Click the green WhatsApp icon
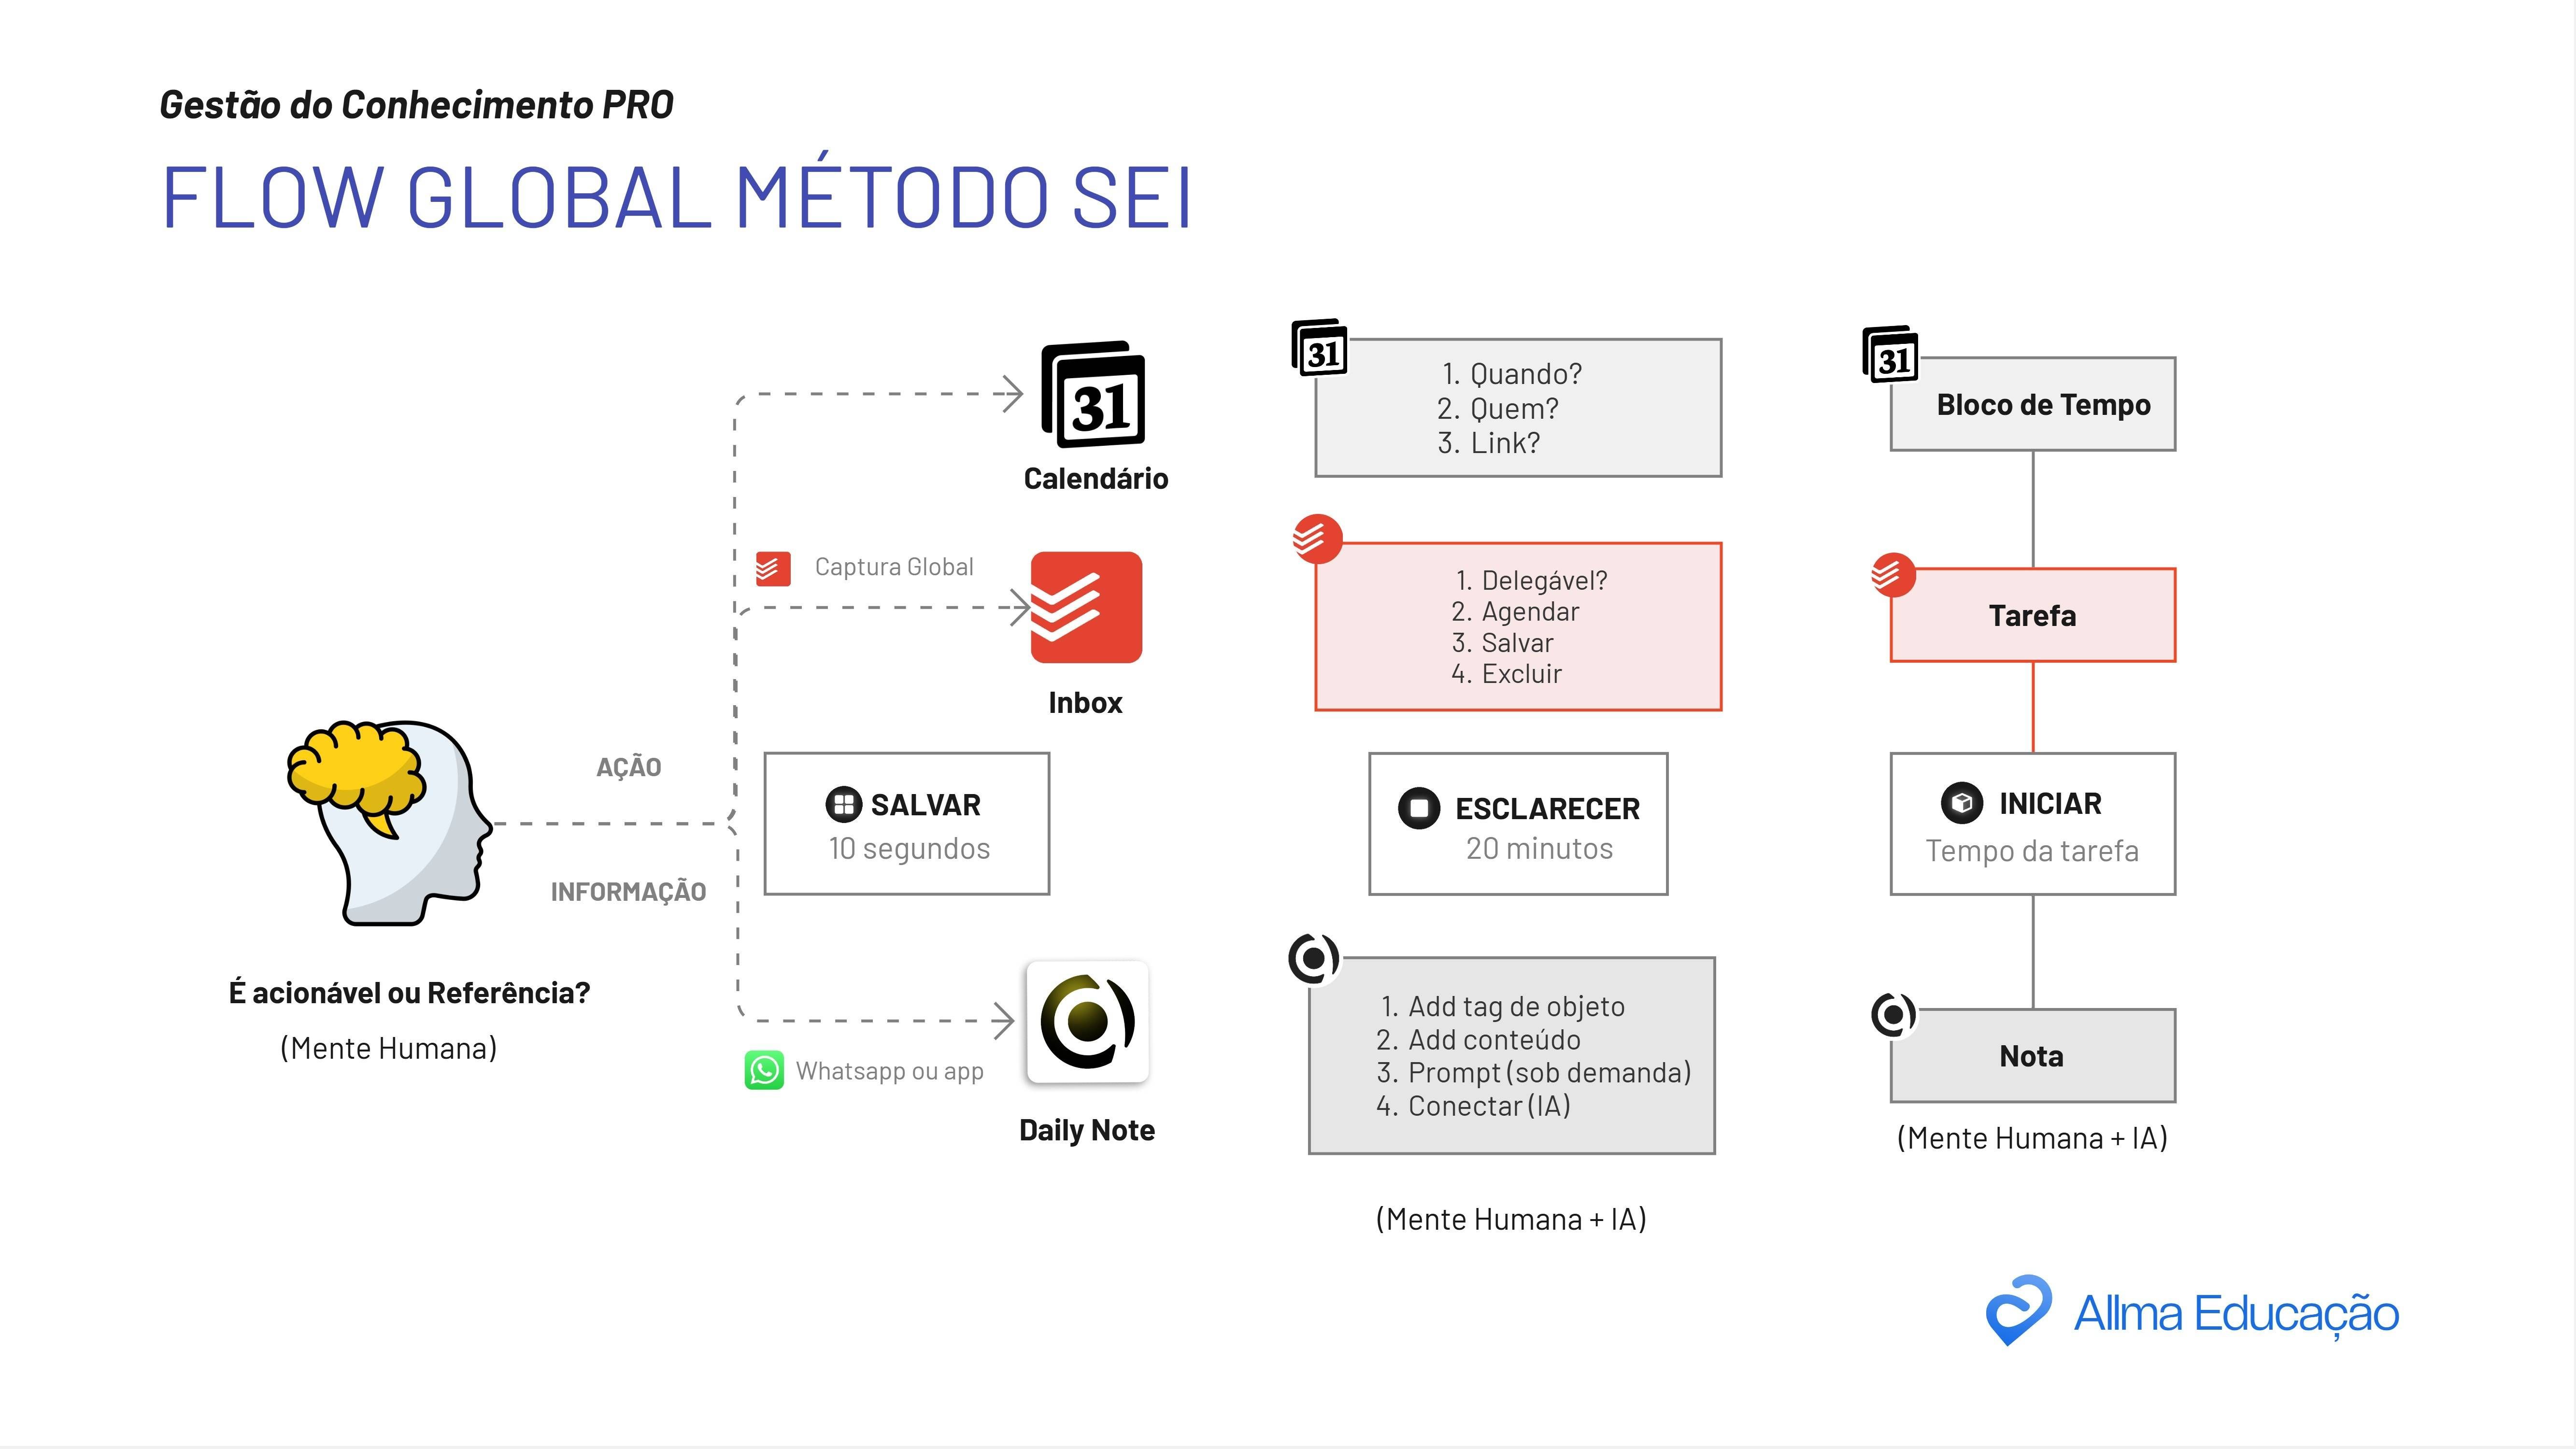The image size is (2576, 1449). (764, 1070)
